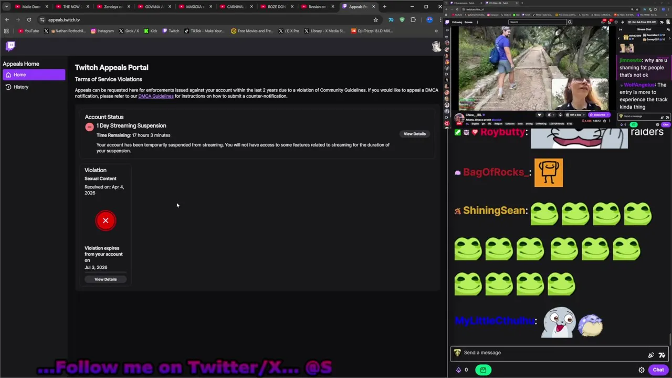
Task: Open the Kick bookmark
Action: (x=150, y=31)
